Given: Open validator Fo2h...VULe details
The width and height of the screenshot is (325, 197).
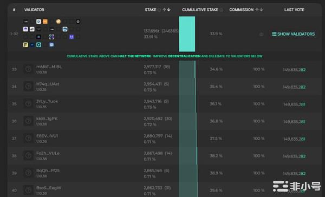Looking at the screenshot, I should coord(48,153).
